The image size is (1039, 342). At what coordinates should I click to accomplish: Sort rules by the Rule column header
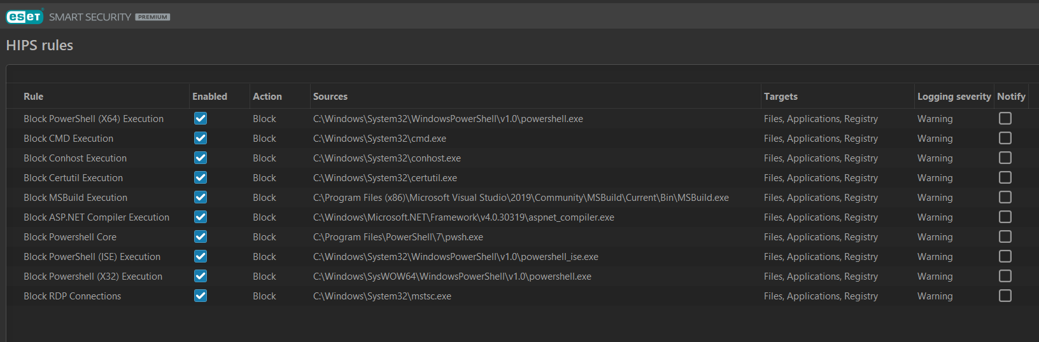pyautogui.click(x=34, y=97)
